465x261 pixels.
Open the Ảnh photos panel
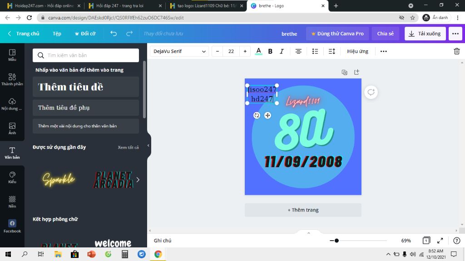point(12,128)
